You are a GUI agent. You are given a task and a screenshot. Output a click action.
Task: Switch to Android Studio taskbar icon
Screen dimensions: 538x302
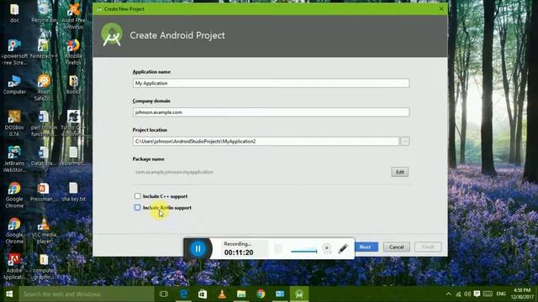click(299, 294)
